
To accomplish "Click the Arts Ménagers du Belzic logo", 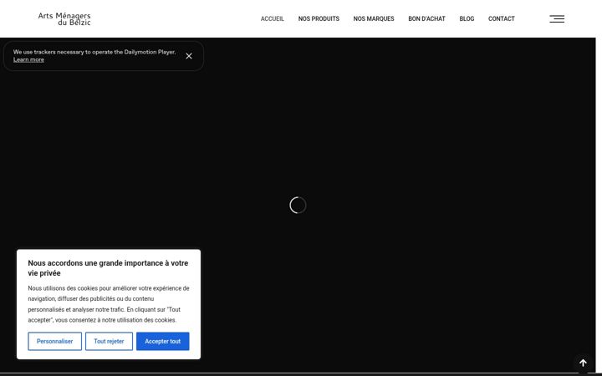I will tap(64, 18).
